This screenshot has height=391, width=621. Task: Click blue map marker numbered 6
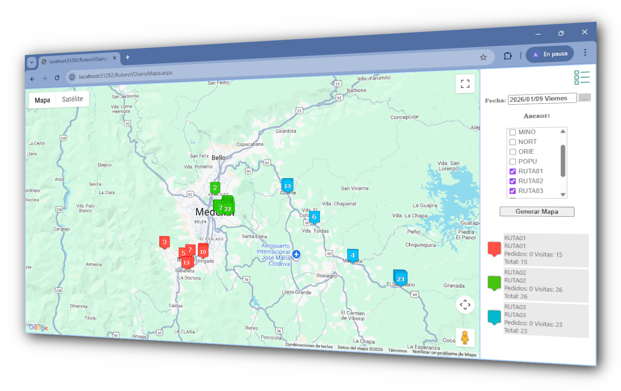coord(314,217)
